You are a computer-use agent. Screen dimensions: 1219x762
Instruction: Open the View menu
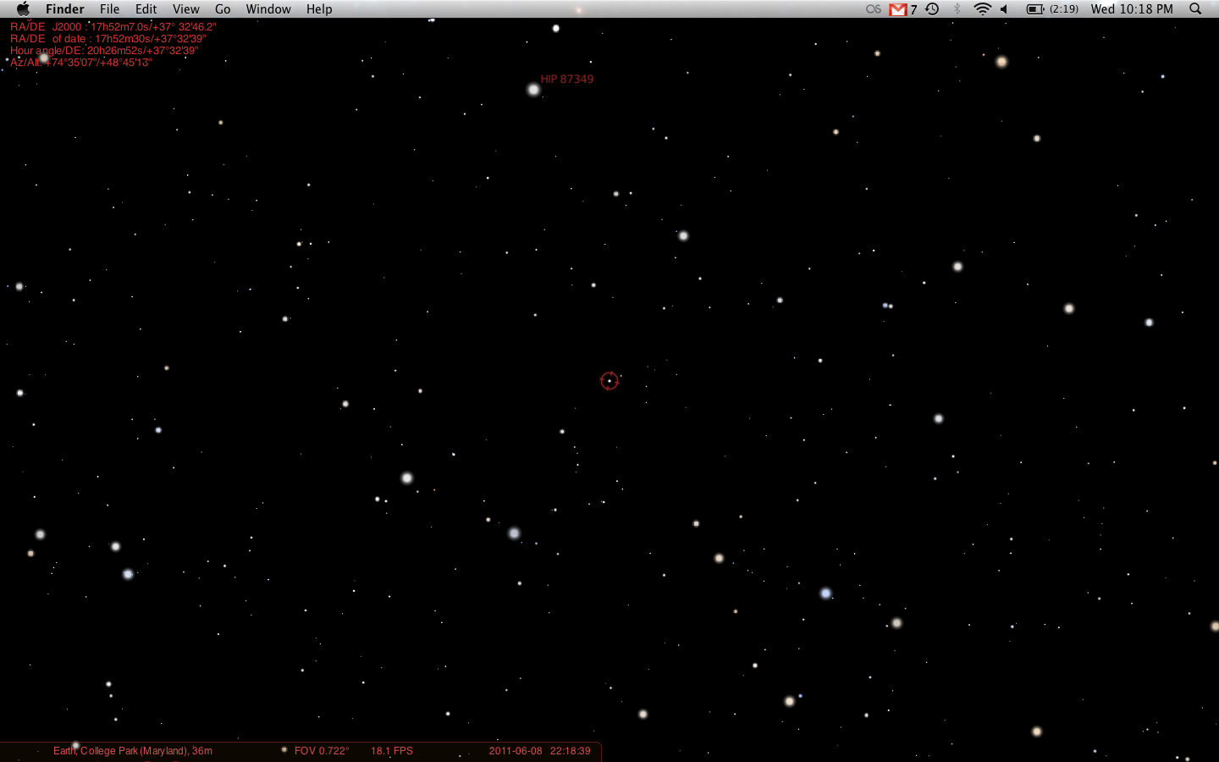[185, 9]
